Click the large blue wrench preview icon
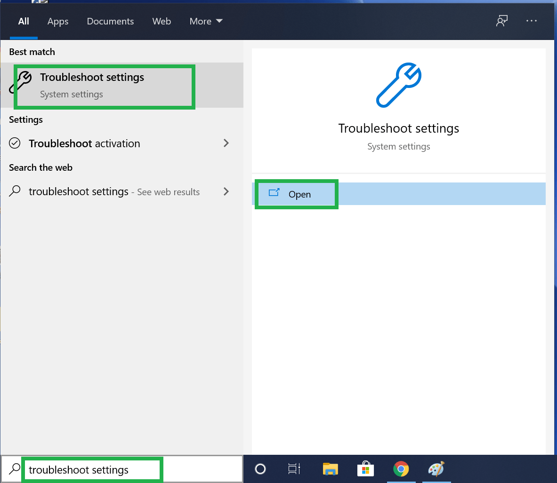Screen dimensions: 557x483 pyautogui.click(x=398, y=86)
